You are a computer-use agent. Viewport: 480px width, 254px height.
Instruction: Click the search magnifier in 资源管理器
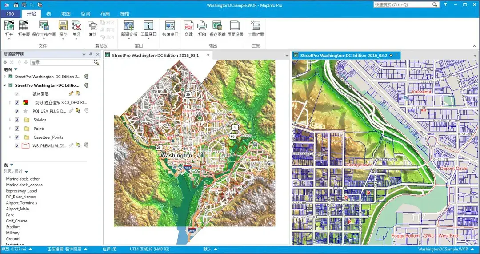(96, 63)
